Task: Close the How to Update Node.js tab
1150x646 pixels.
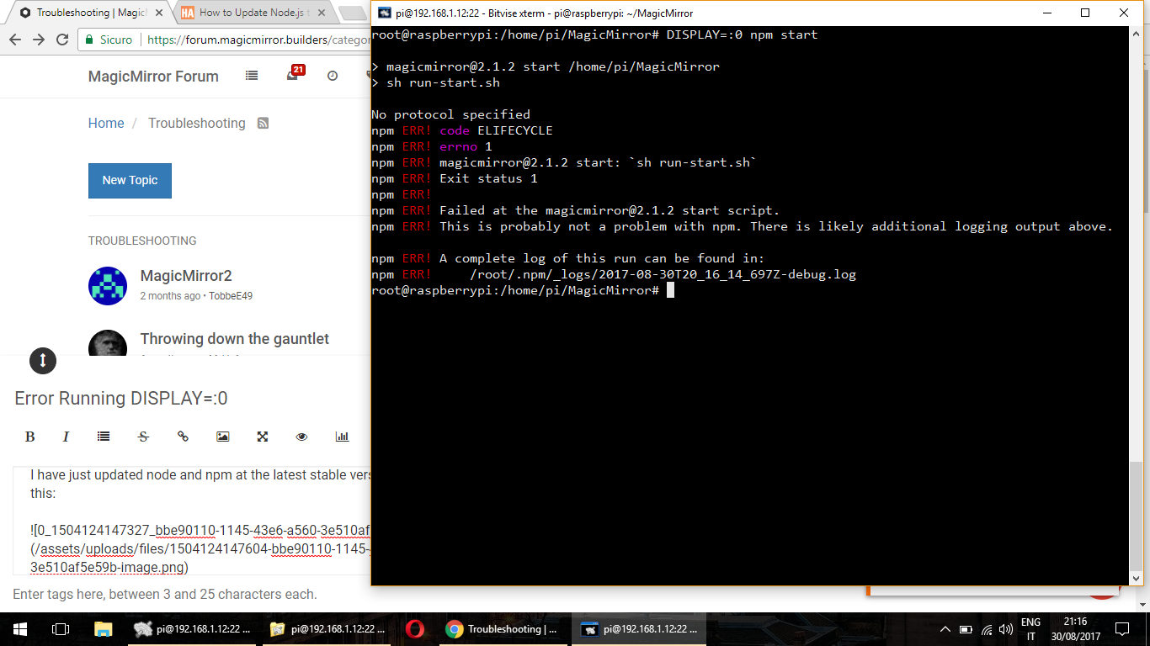Action: click(322, 13)
